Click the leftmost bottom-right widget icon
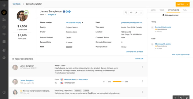193x99 pixels. (175, 98)
